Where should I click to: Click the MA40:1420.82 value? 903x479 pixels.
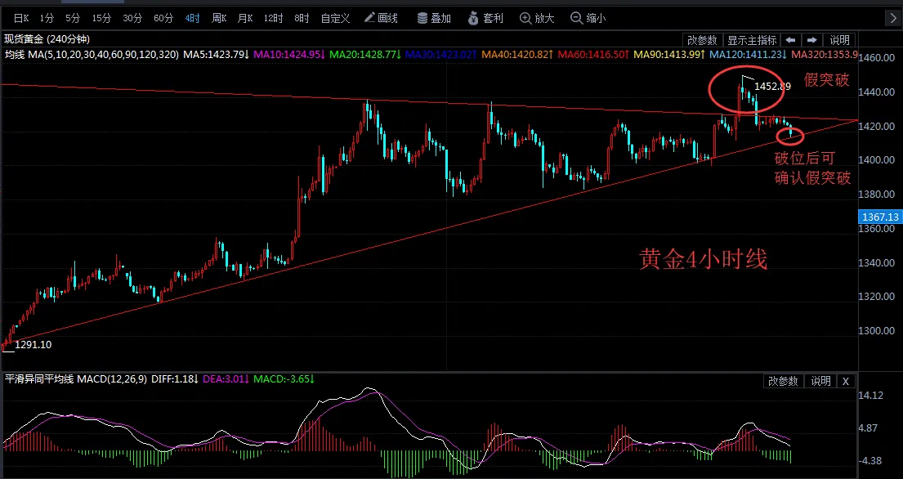[x=518, y=55]
